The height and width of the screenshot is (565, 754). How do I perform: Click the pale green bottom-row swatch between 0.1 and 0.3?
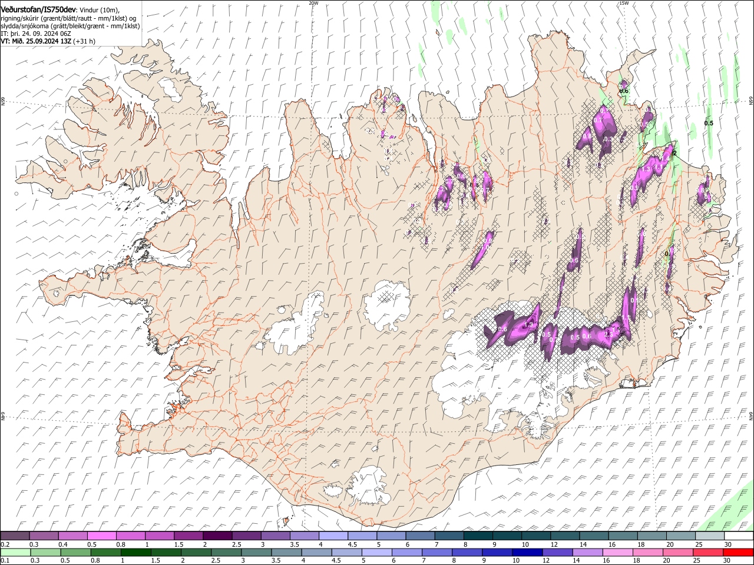pyautogui.click(x=15, y=552)
